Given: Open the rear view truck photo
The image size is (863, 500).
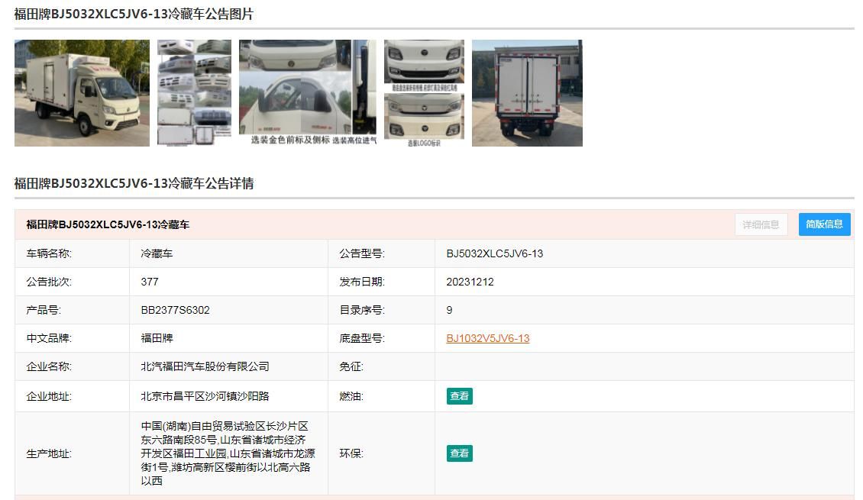Looking at the screenshot, I should pos(527,93).
